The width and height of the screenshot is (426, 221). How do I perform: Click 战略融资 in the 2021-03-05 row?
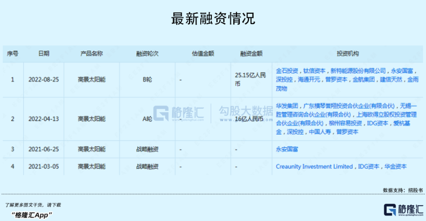tap(147, 167)
